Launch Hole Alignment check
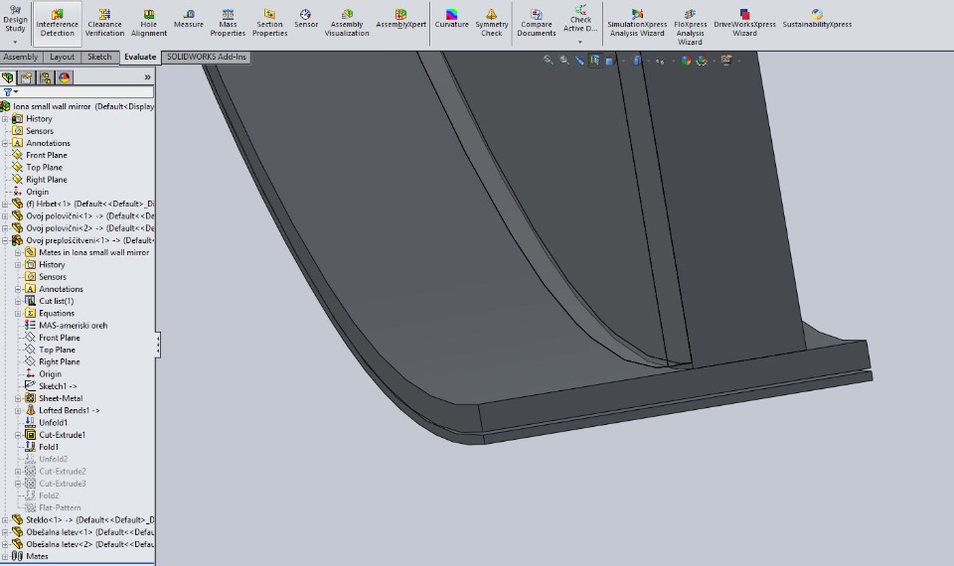 point(148,23)
